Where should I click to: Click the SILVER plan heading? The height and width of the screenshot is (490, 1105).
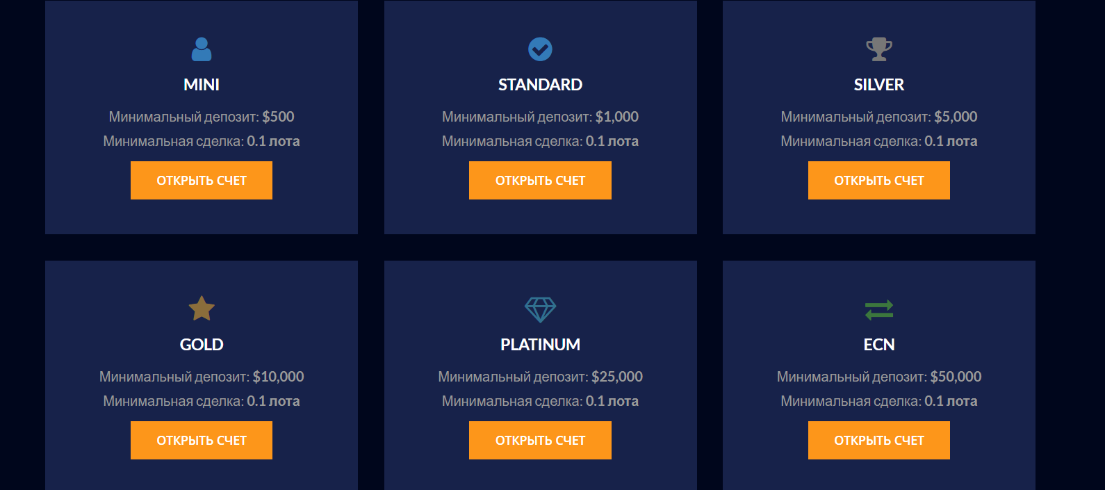coord(879,85)
